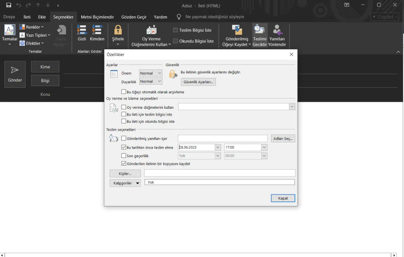Viewport: 404px width, 257px height.
Task: Click the settings list icon beside Önem
Action: 114,74
